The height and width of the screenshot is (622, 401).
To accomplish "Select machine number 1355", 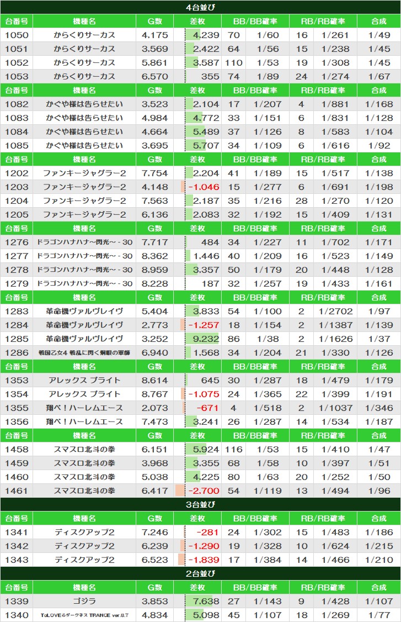I will [17, 408].
